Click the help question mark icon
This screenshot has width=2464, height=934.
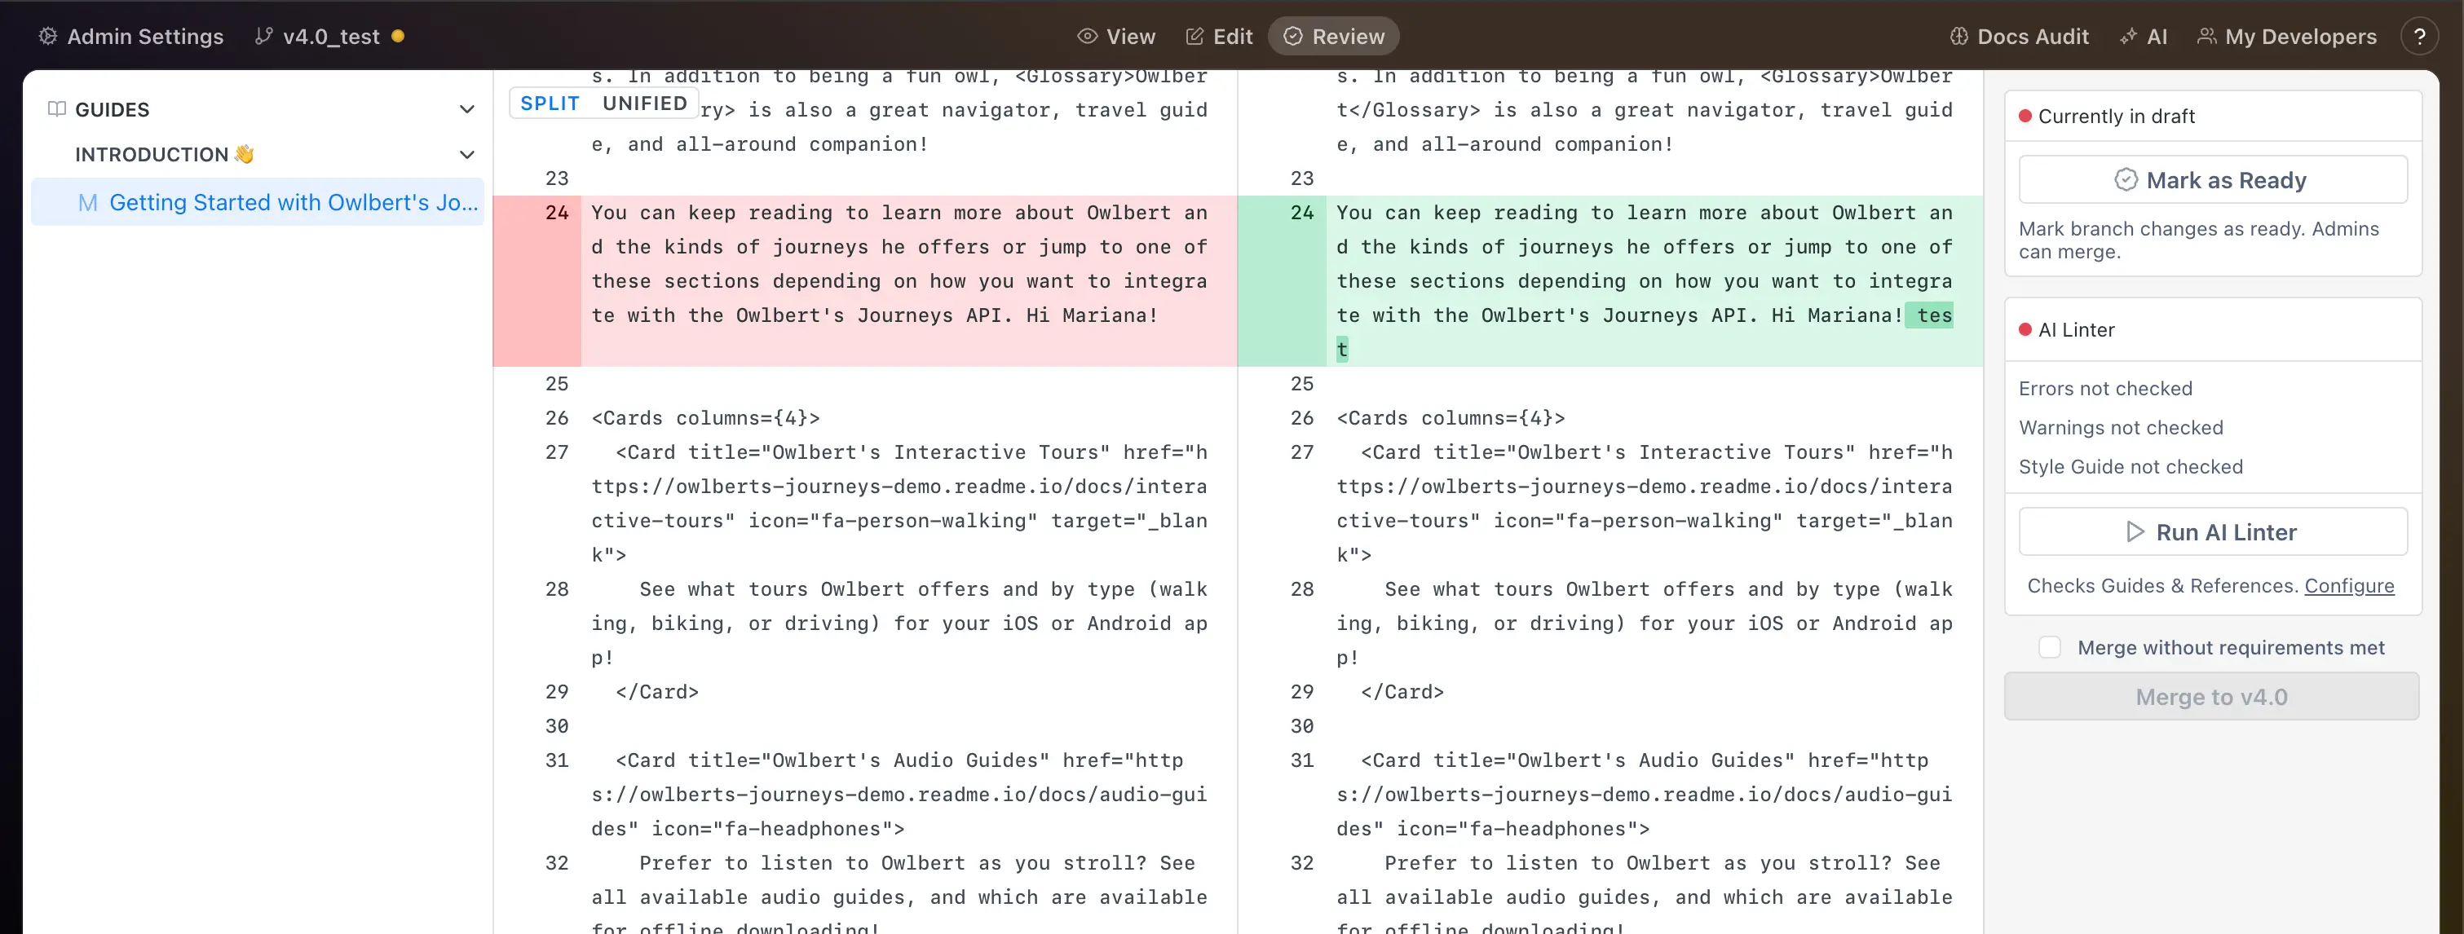click(2422, 37)
